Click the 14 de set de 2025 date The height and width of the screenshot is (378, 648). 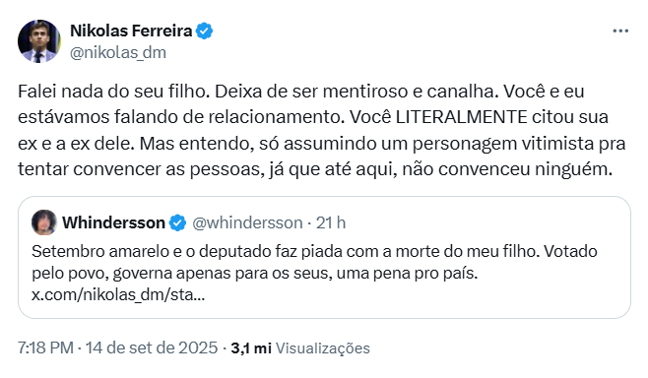click(x=152, y=347)
